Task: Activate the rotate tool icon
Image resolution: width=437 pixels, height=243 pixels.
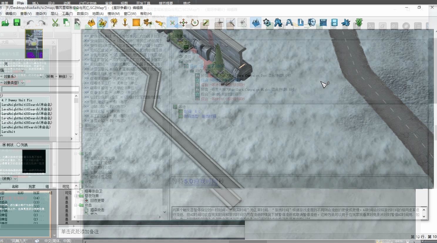Action: [195, 23]
